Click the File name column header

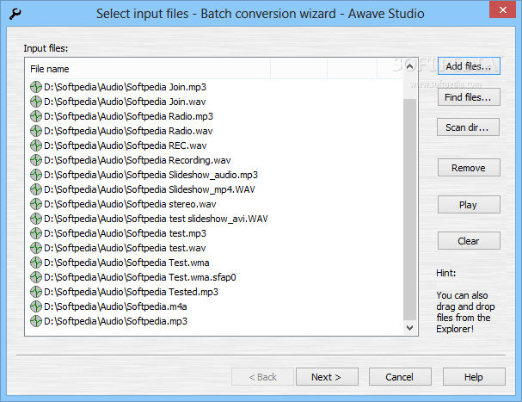(x=148, y=69)
